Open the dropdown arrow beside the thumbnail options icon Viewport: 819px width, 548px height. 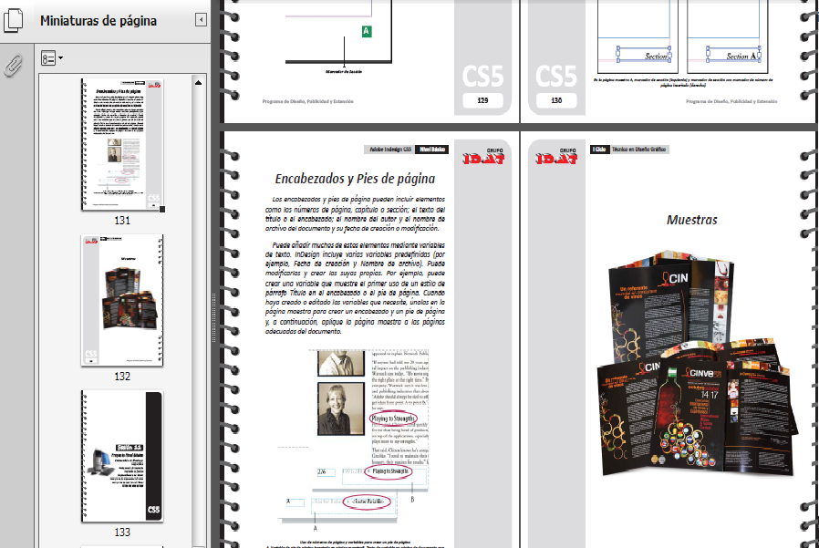(61, 57)
